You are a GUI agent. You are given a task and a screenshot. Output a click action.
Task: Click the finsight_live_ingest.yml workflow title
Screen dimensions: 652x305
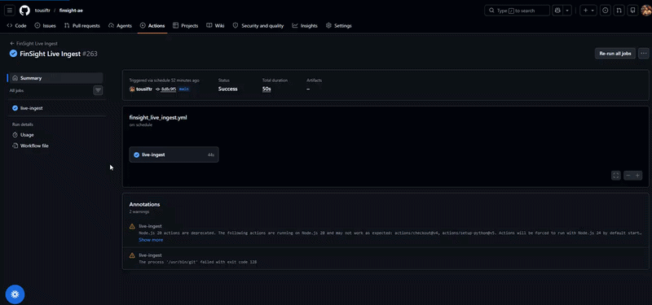[x=158, y=118]
